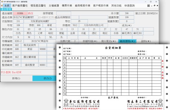Close the inner 產品管理 child window
The width and height of the screenshot is (170, 110).
click(x=157, y=6)
